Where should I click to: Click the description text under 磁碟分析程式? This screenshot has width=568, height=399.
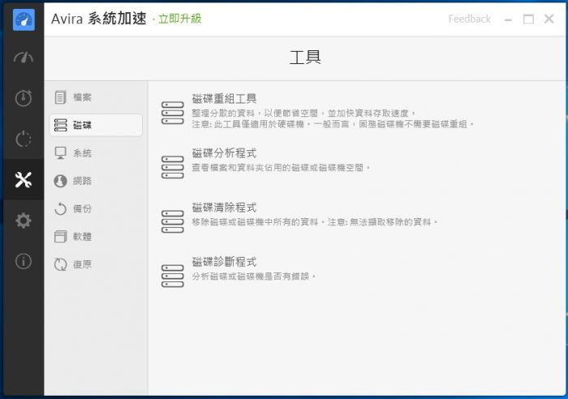[x=281, y=167]
